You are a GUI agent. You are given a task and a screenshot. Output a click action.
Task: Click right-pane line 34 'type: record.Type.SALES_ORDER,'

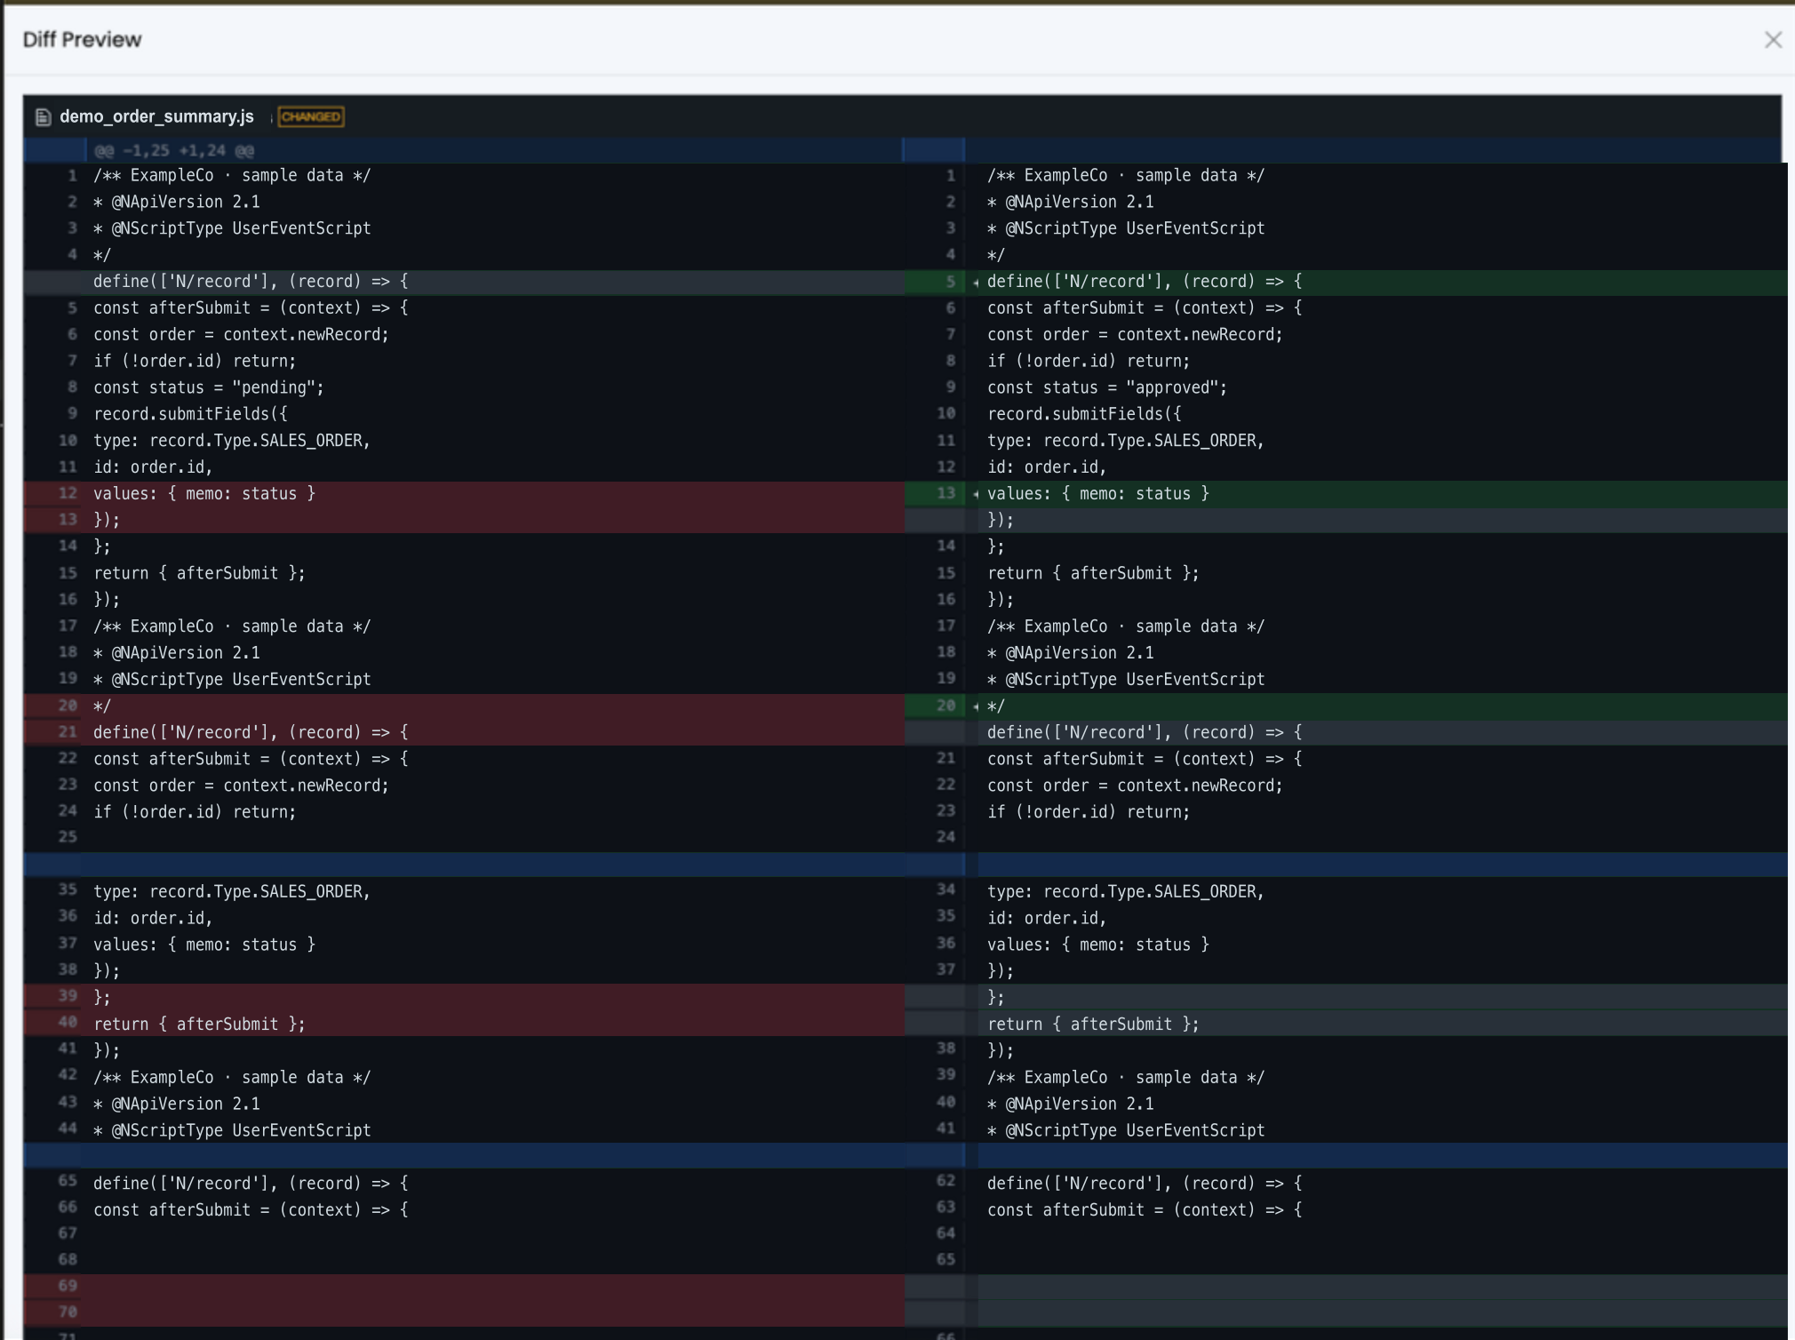(x=1126, y=891)
